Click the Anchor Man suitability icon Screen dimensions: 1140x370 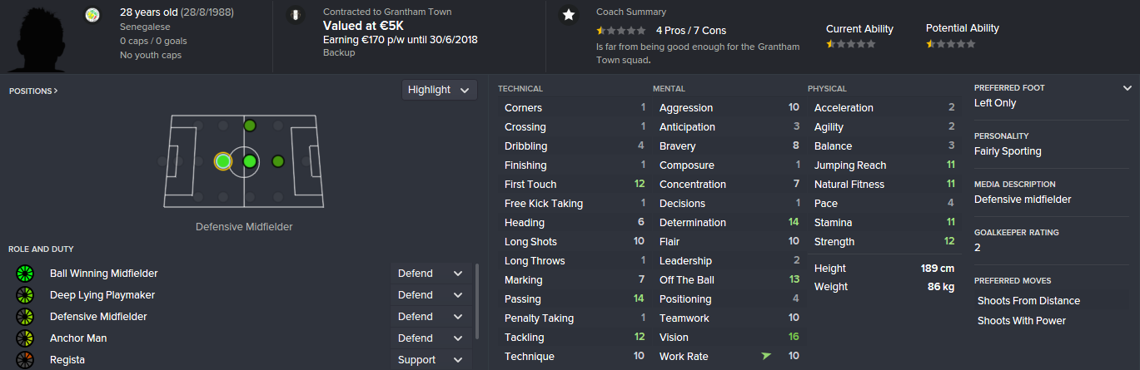tap(24, 338)
